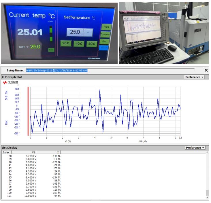Select the red Y-axis marker bar
This screenshot has height=203, width=211.
pos(28,111)
